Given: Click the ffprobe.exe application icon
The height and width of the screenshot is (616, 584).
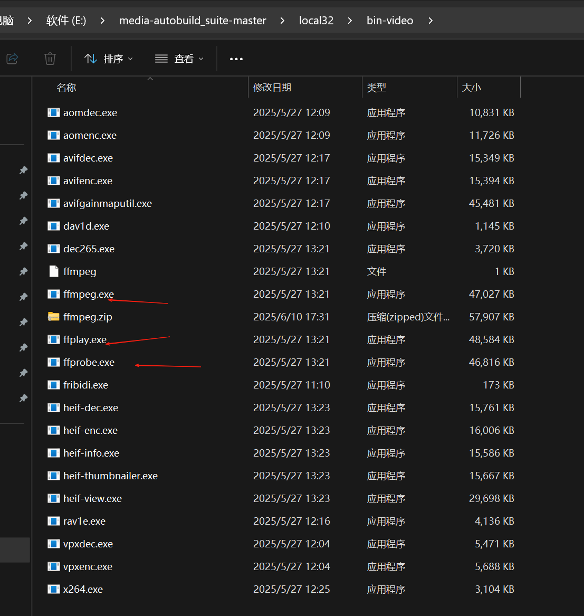Looking at the screenshot, I should pos(53,362).
